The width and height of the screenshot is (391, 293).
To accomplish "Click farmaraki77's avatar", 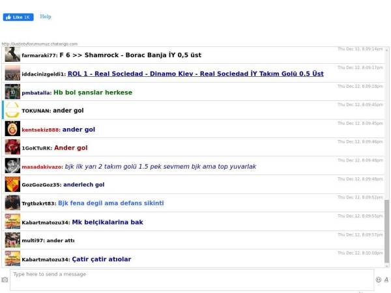I will 12,55.
